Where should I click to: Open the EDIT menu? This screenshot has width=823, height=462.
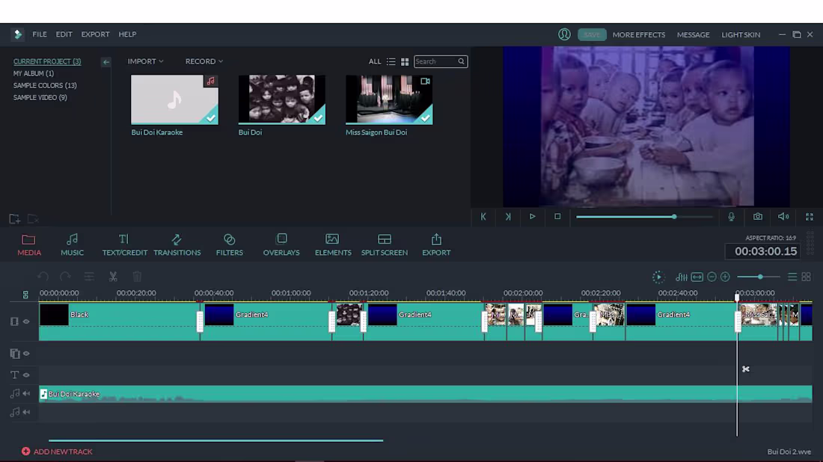(64, 34)
